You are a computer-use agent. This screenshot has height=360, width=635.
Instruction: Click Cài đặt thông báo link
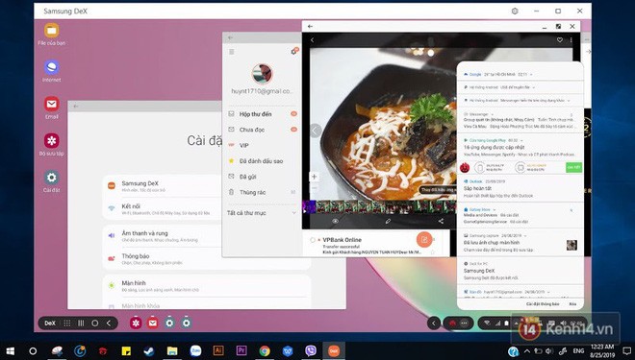pos(543,303)
